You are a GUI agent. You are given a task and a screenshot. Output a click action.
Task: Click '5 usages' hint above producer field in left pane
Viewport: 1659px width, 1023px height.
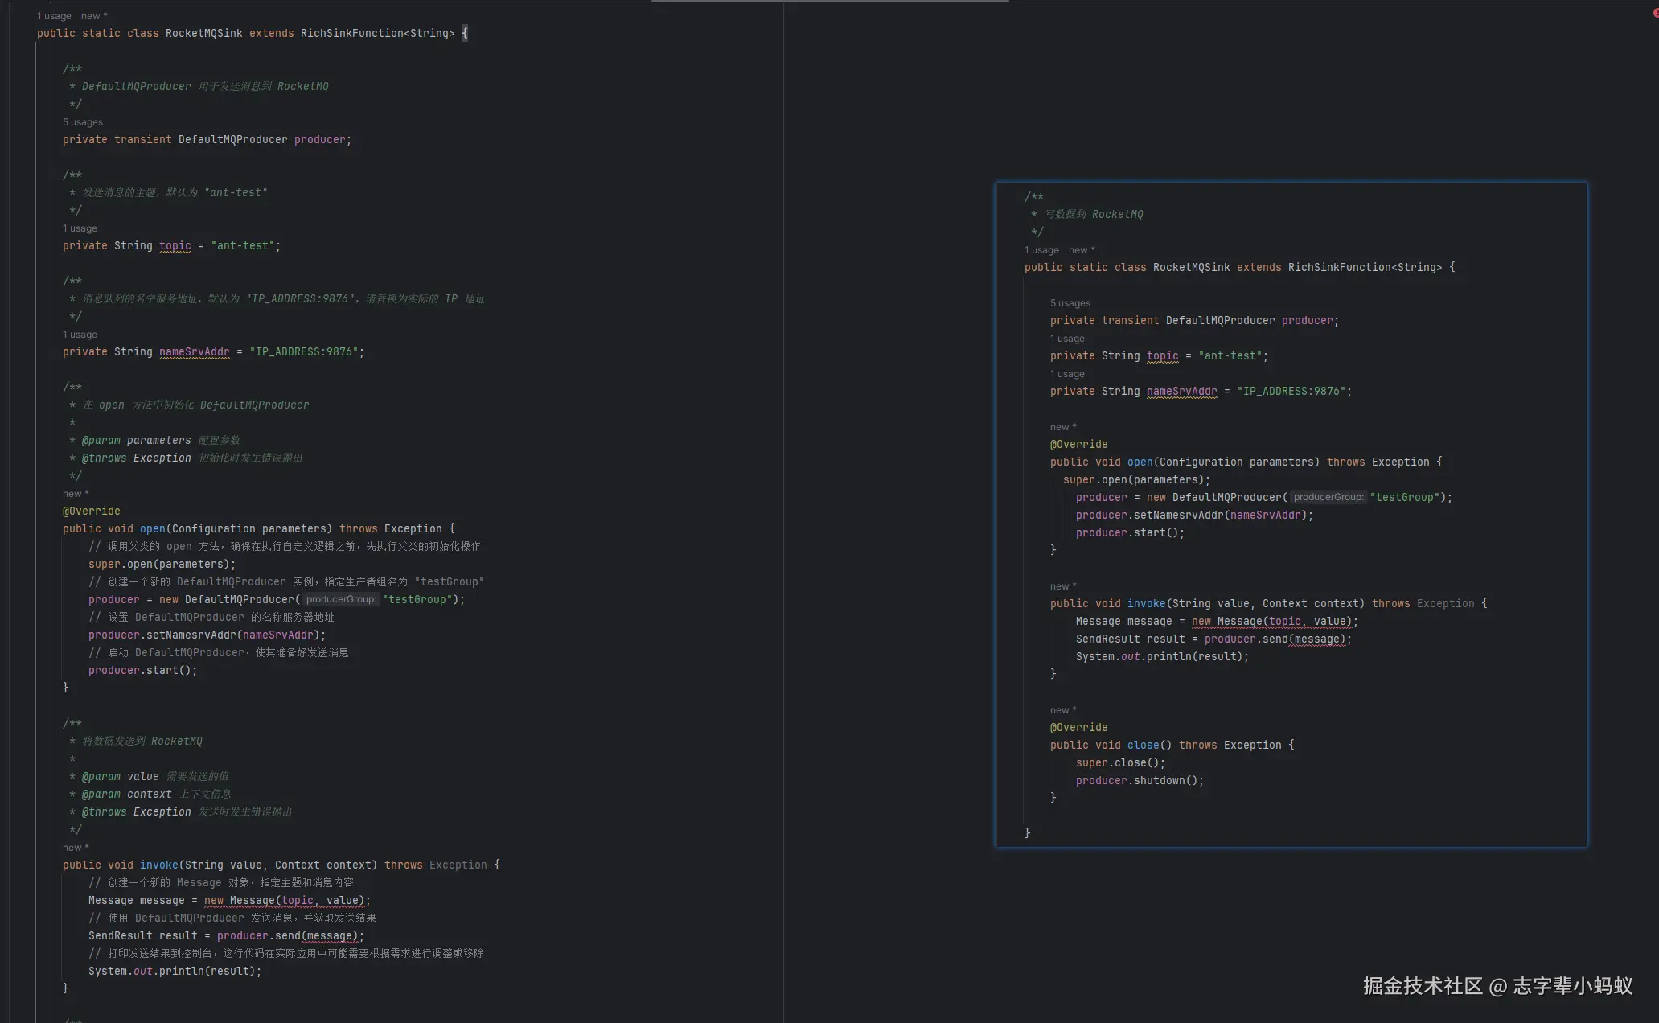[x=83, y=122]
